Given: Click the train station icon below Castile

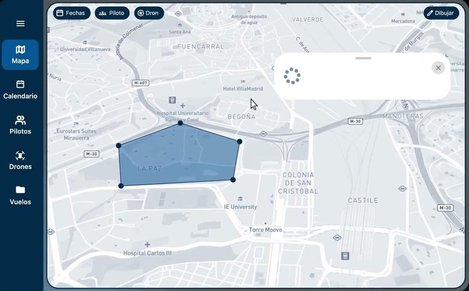Looking at the screenshot, I should (345, 256).
